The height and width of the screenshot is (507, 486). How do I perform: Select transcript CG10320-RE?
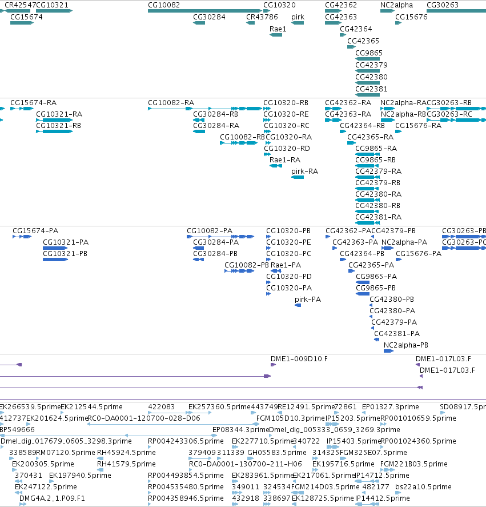point(267,120)
